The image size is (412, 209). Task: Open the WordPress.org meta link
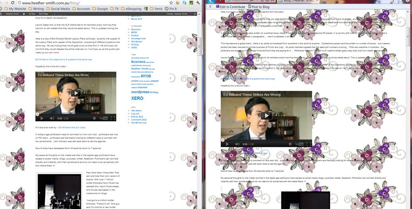pyautogui.click(x=139, y=123)
